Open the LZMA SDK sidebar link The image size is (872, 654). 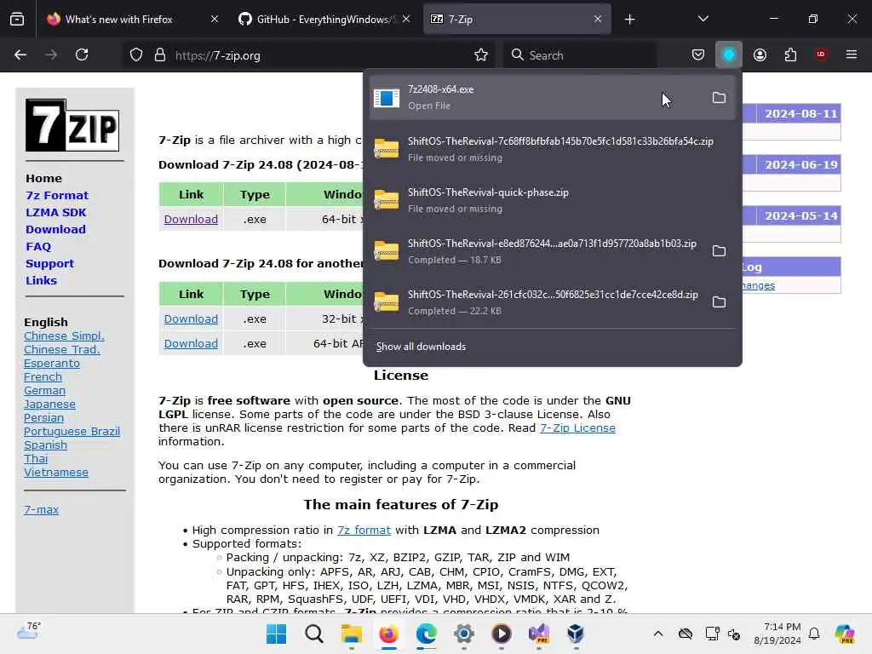click(55, 212)
